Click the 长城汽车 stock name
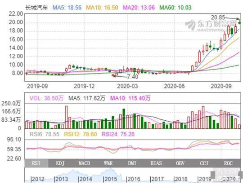 [x=36, y=8]
